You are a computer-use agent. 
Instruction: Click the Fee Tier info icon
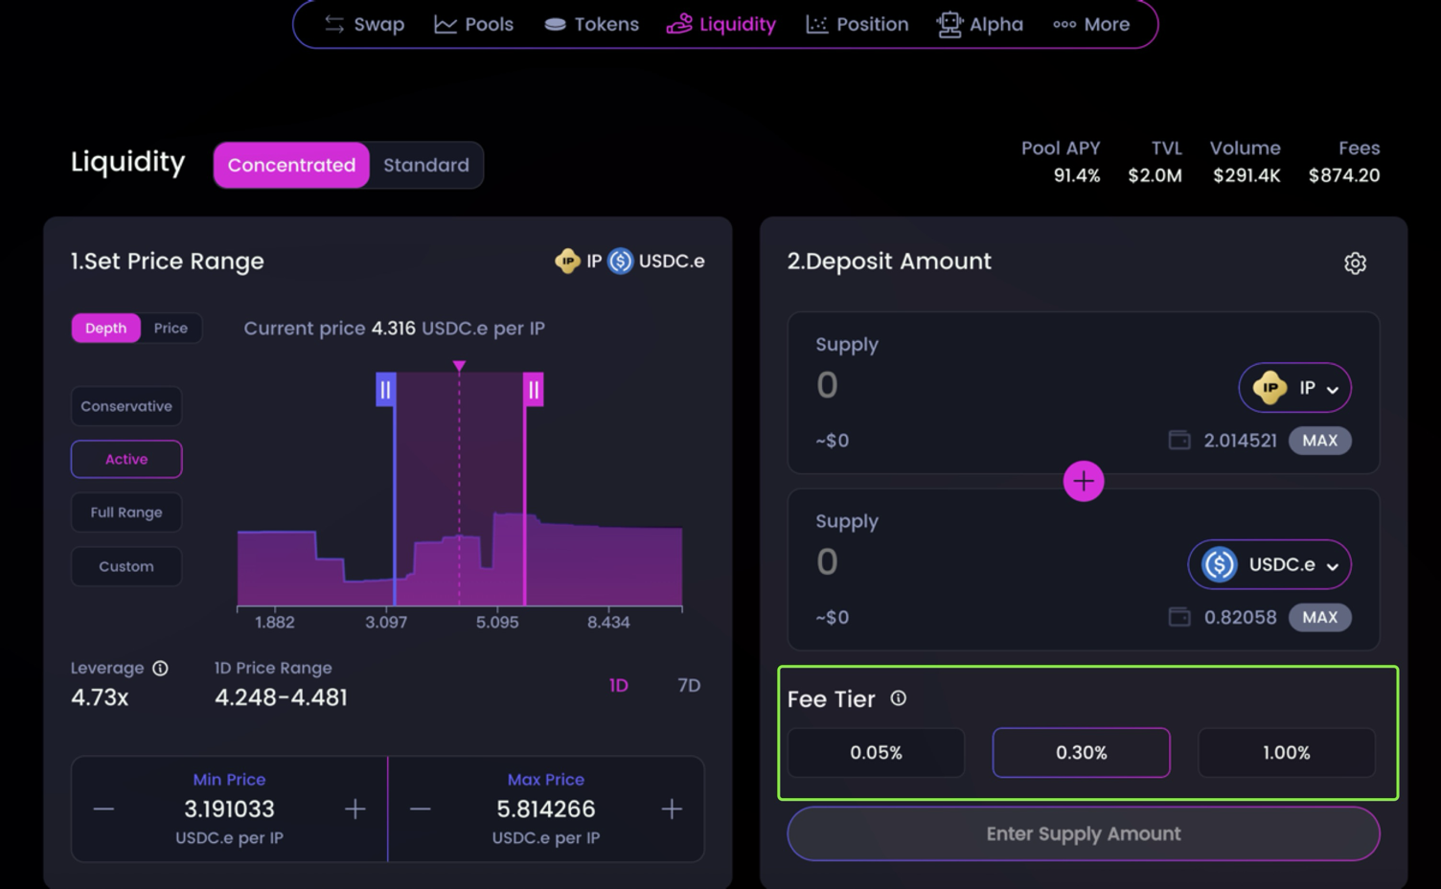pyautogui.click(x=898, y=698)
